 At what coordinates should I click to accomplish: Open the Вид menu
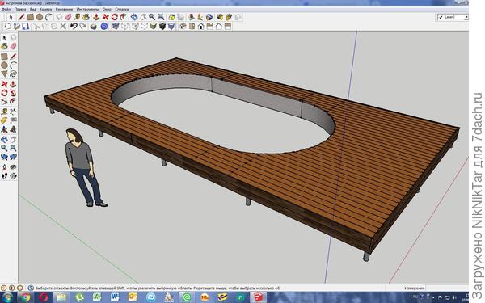pyautogui.click(x=33, y=9)
